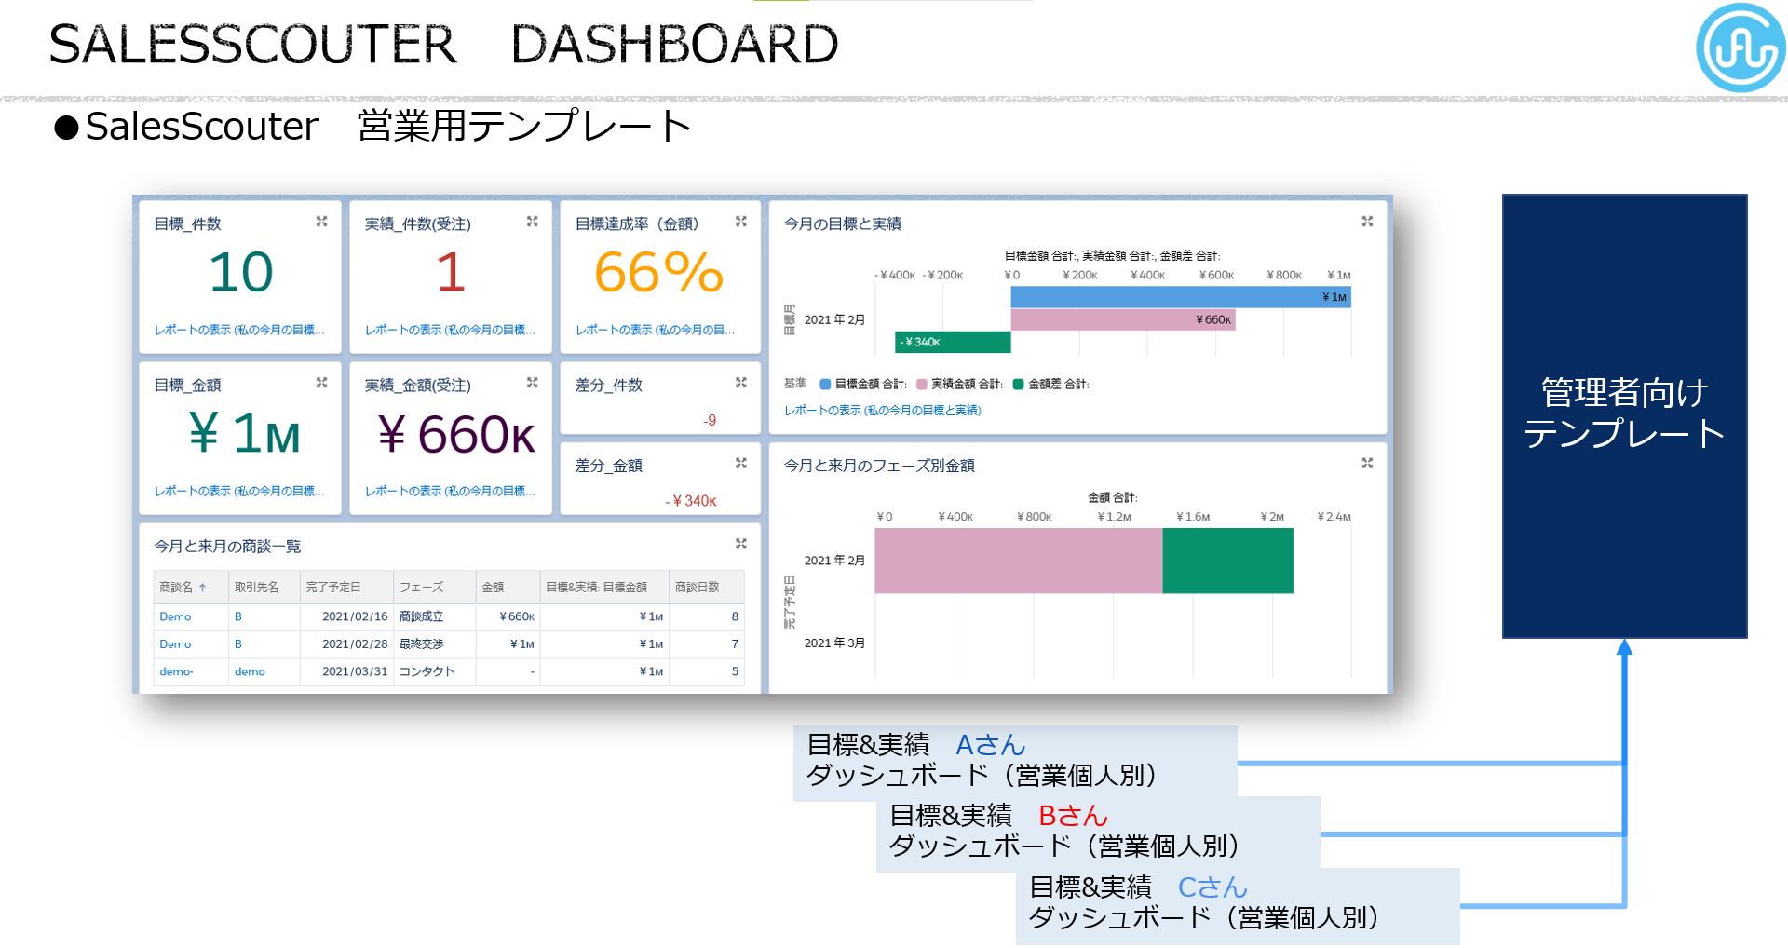The image size is (1788, 948).
Task: Click the 金額 column header
Action: [508, 588]
